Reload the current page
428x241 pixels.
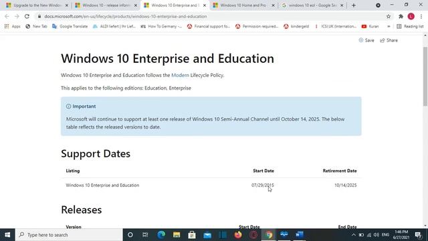(27, 16)
